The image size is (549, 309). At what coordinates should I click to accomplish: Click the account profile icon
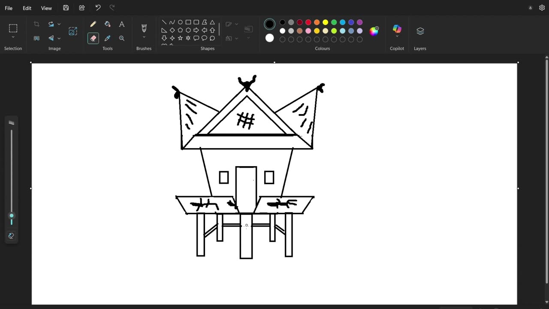[531, 8]
